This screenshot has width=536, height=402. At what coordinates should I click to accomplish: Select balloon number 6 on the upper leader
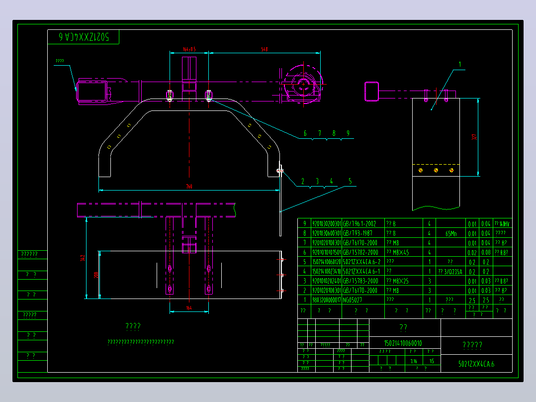[305, 133]
